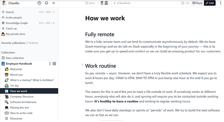Image resolution: width=224 pixels, height=122 pixels.
Task: Open Employee Handbook three-dot options menu
Action: point(50,64)
